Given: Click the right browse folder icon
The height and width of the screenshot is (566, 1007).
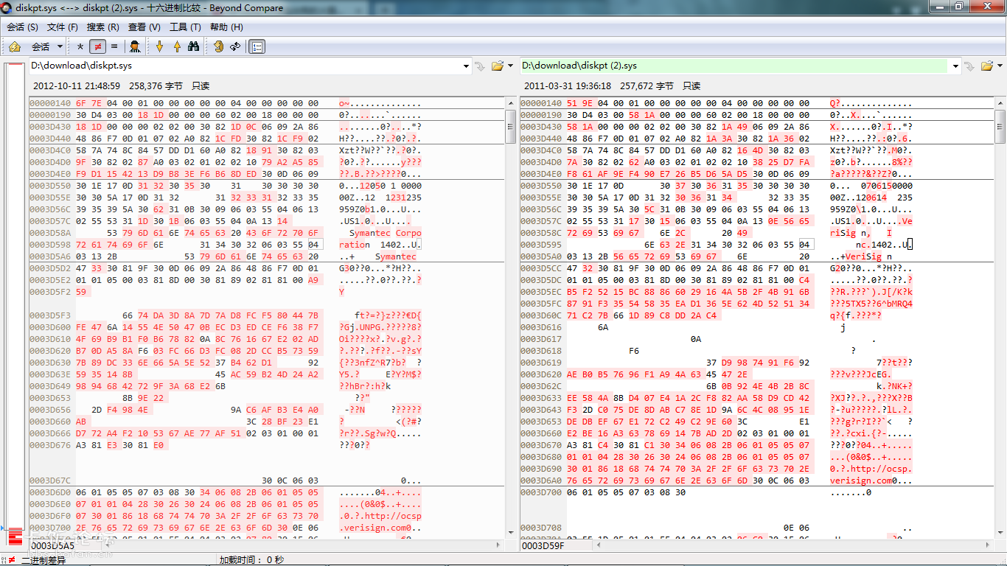Looking at the screenshot, I should tap(988, 66).
